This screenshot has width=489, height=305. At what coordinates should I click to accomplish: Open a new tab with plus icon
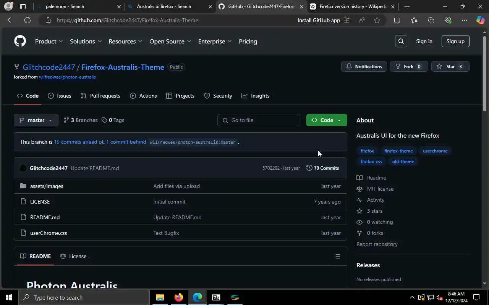pos(407,6)
